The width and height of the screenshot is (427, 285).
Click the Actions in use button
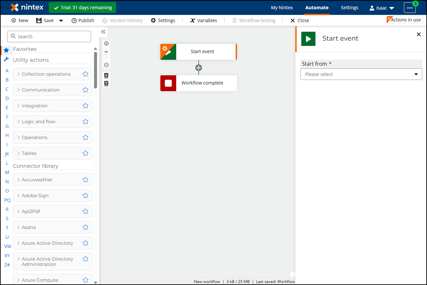(405, 20)
